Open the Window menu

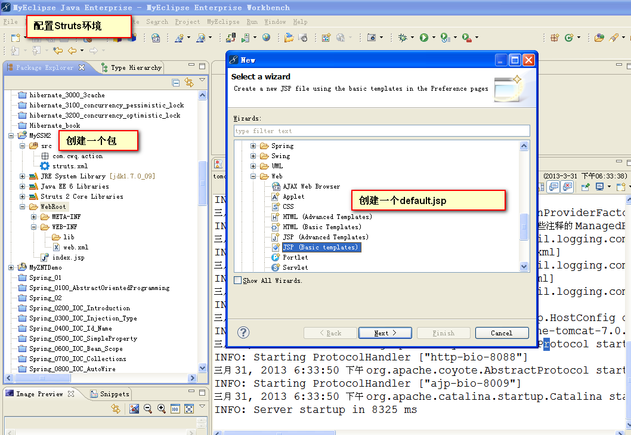click(x=275, y=21)
